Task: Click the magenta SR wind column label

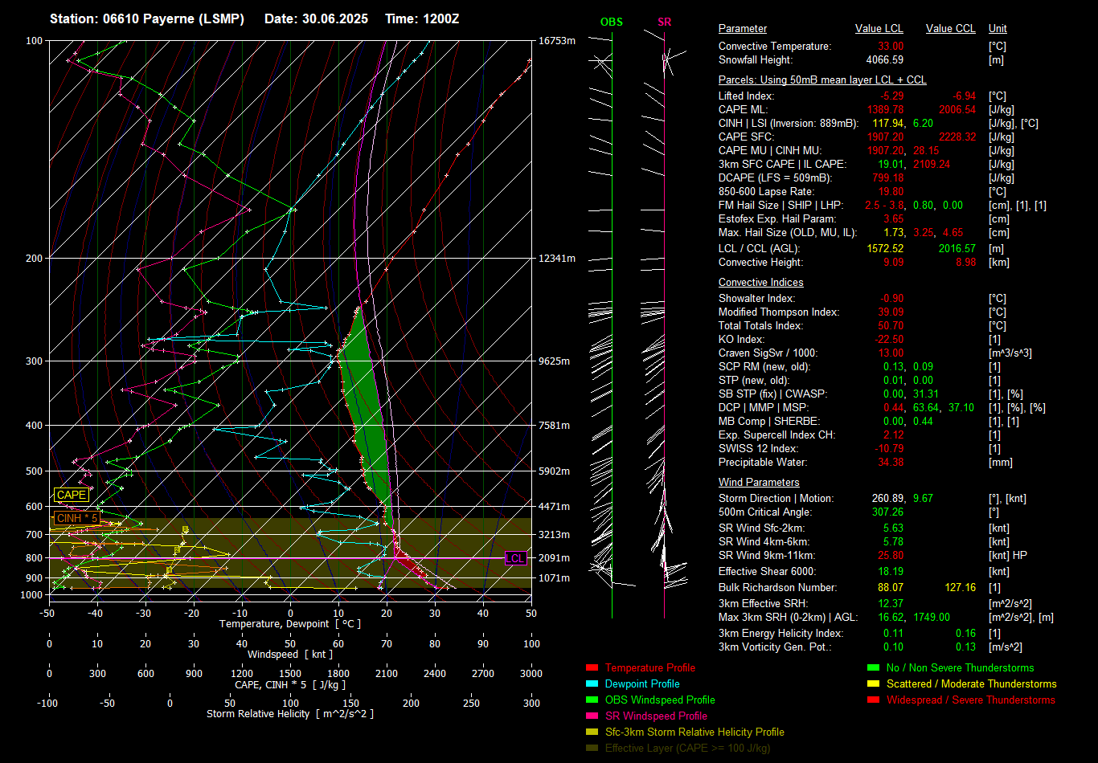Action: click(x=664, y=22)
